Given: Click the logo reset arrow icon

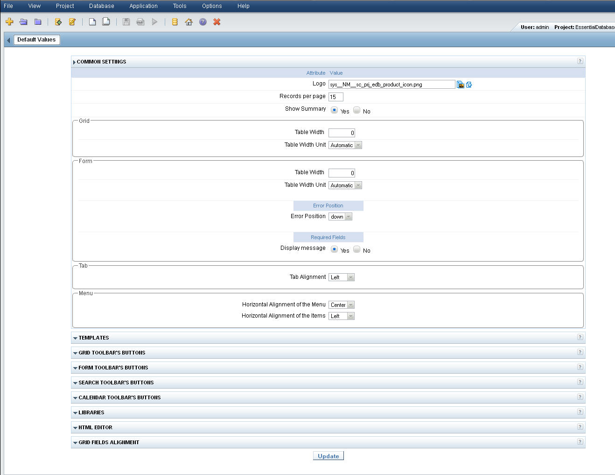Looking at the screenshot, I should 469,85.
